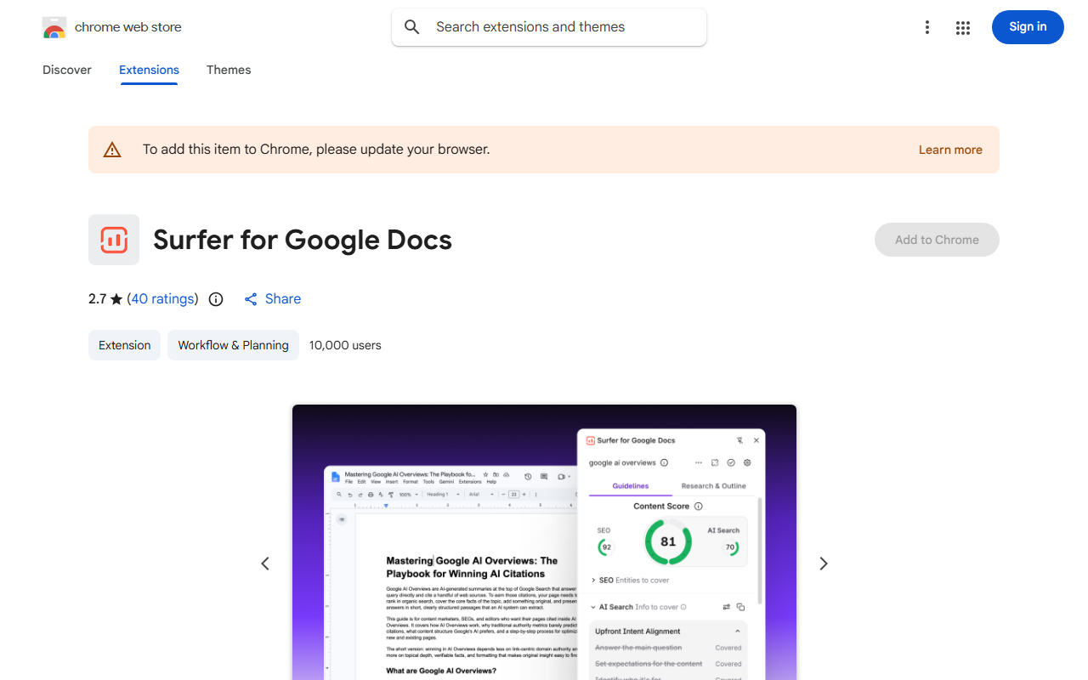Show the previous screenshot with left arrow
The height and width of the screenshot is (680, 1088).
pos(265,564)
